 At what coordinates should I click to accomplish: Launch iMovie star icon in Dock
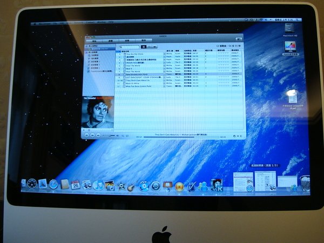122,186
